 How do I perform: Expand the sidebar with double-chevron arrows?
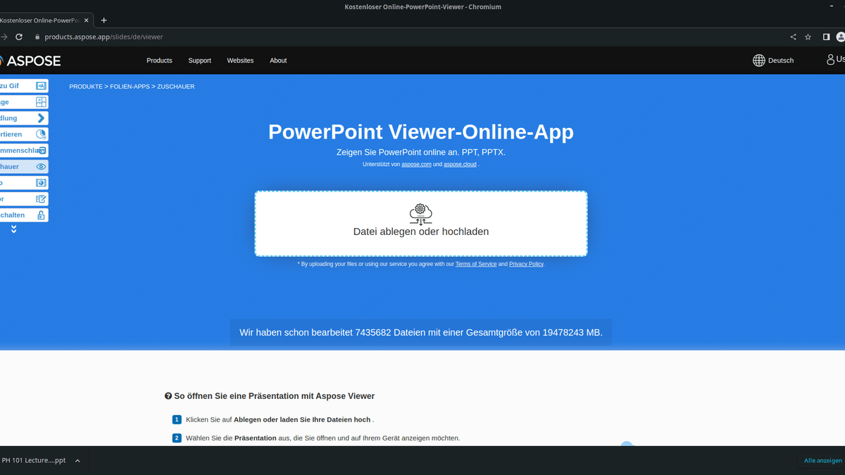13,229
